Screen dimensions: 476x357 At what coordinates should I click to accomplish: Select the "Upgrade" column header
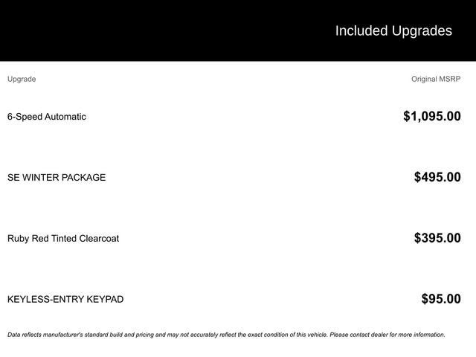coord(22,79)
